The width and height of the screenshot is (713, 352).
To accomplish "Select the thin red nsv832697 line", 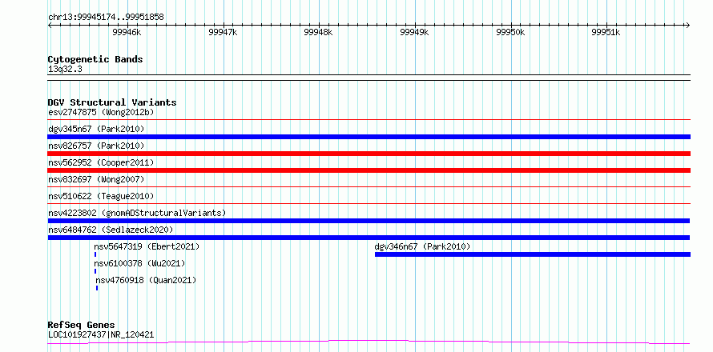I will [369, 187].
